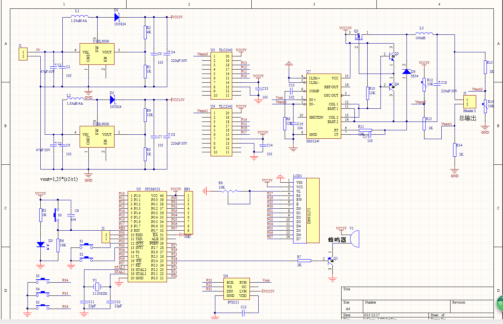
Task: Click push button S3
Action: point(43,280)
